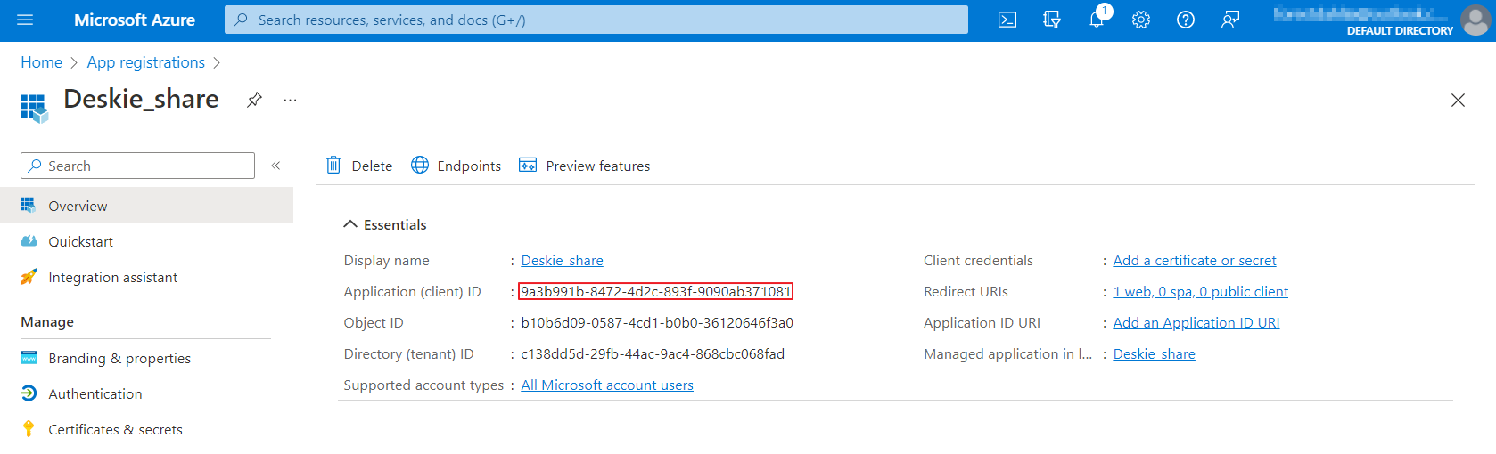Click the Deskie_share app registration icon
Image resolution: width=1496 pixels, height=454 pixels.
pos(34,108)
